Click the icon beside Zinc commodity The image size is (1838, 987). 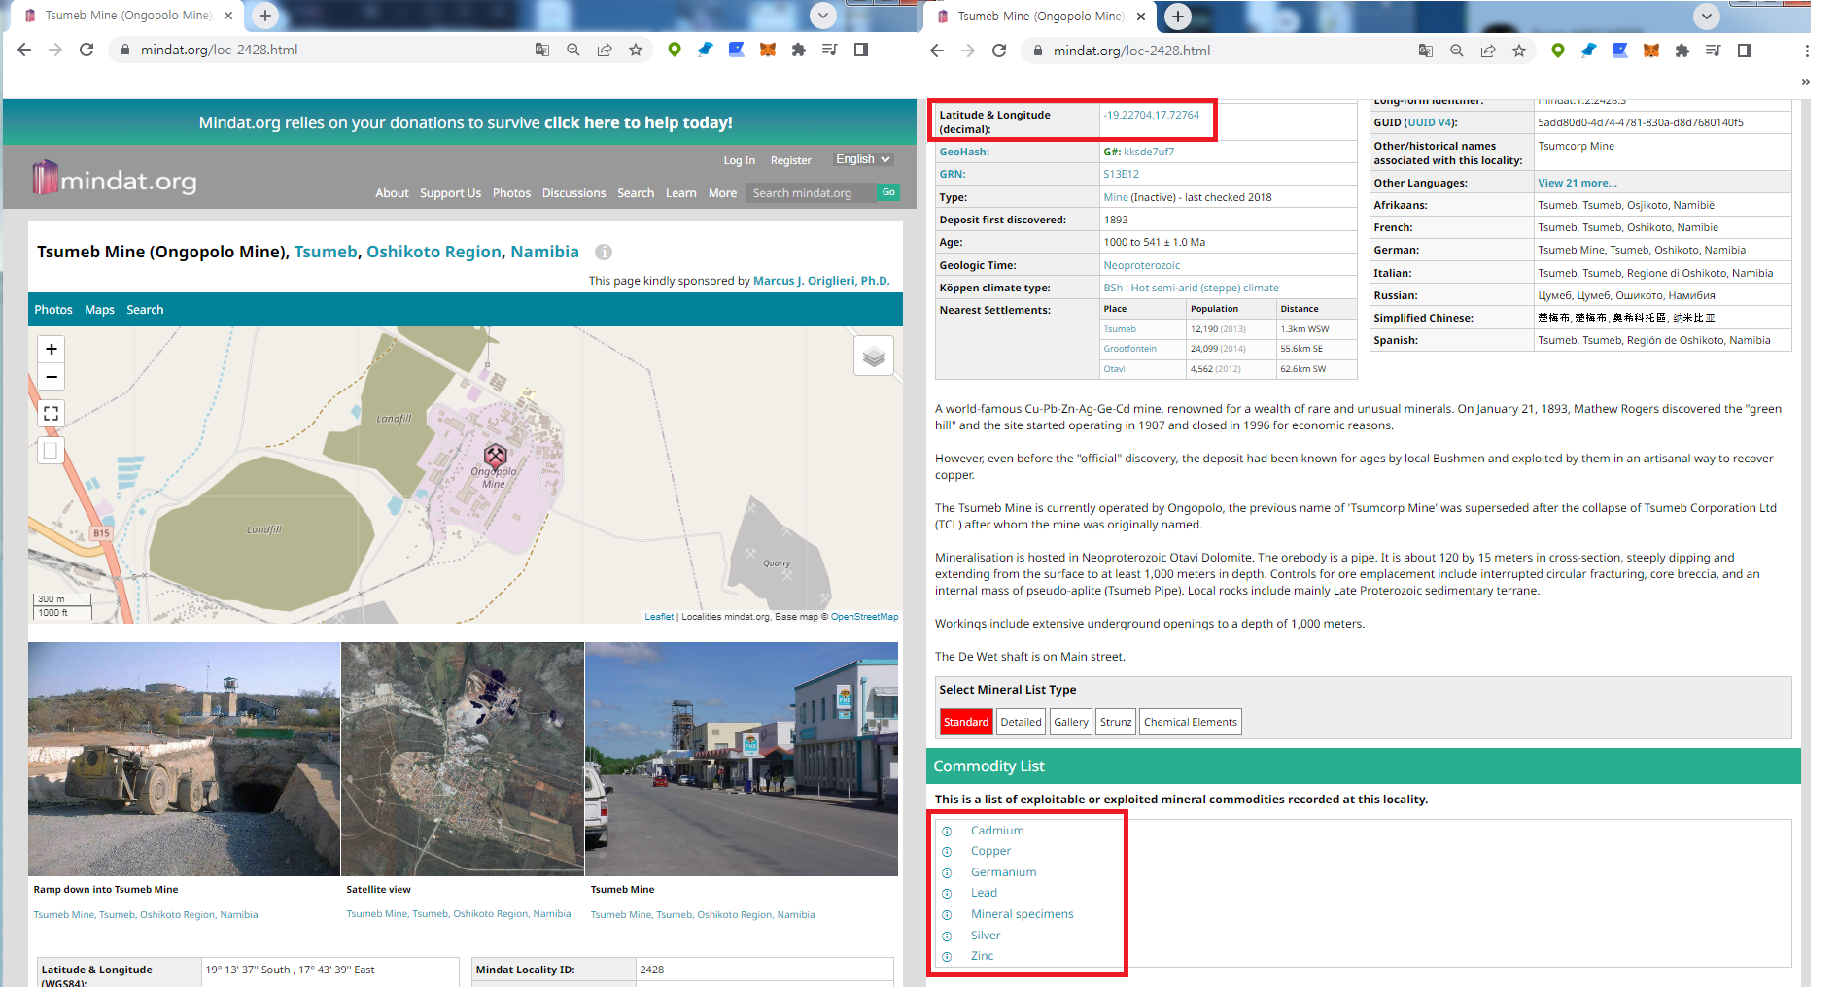click(x=947, y=957)
